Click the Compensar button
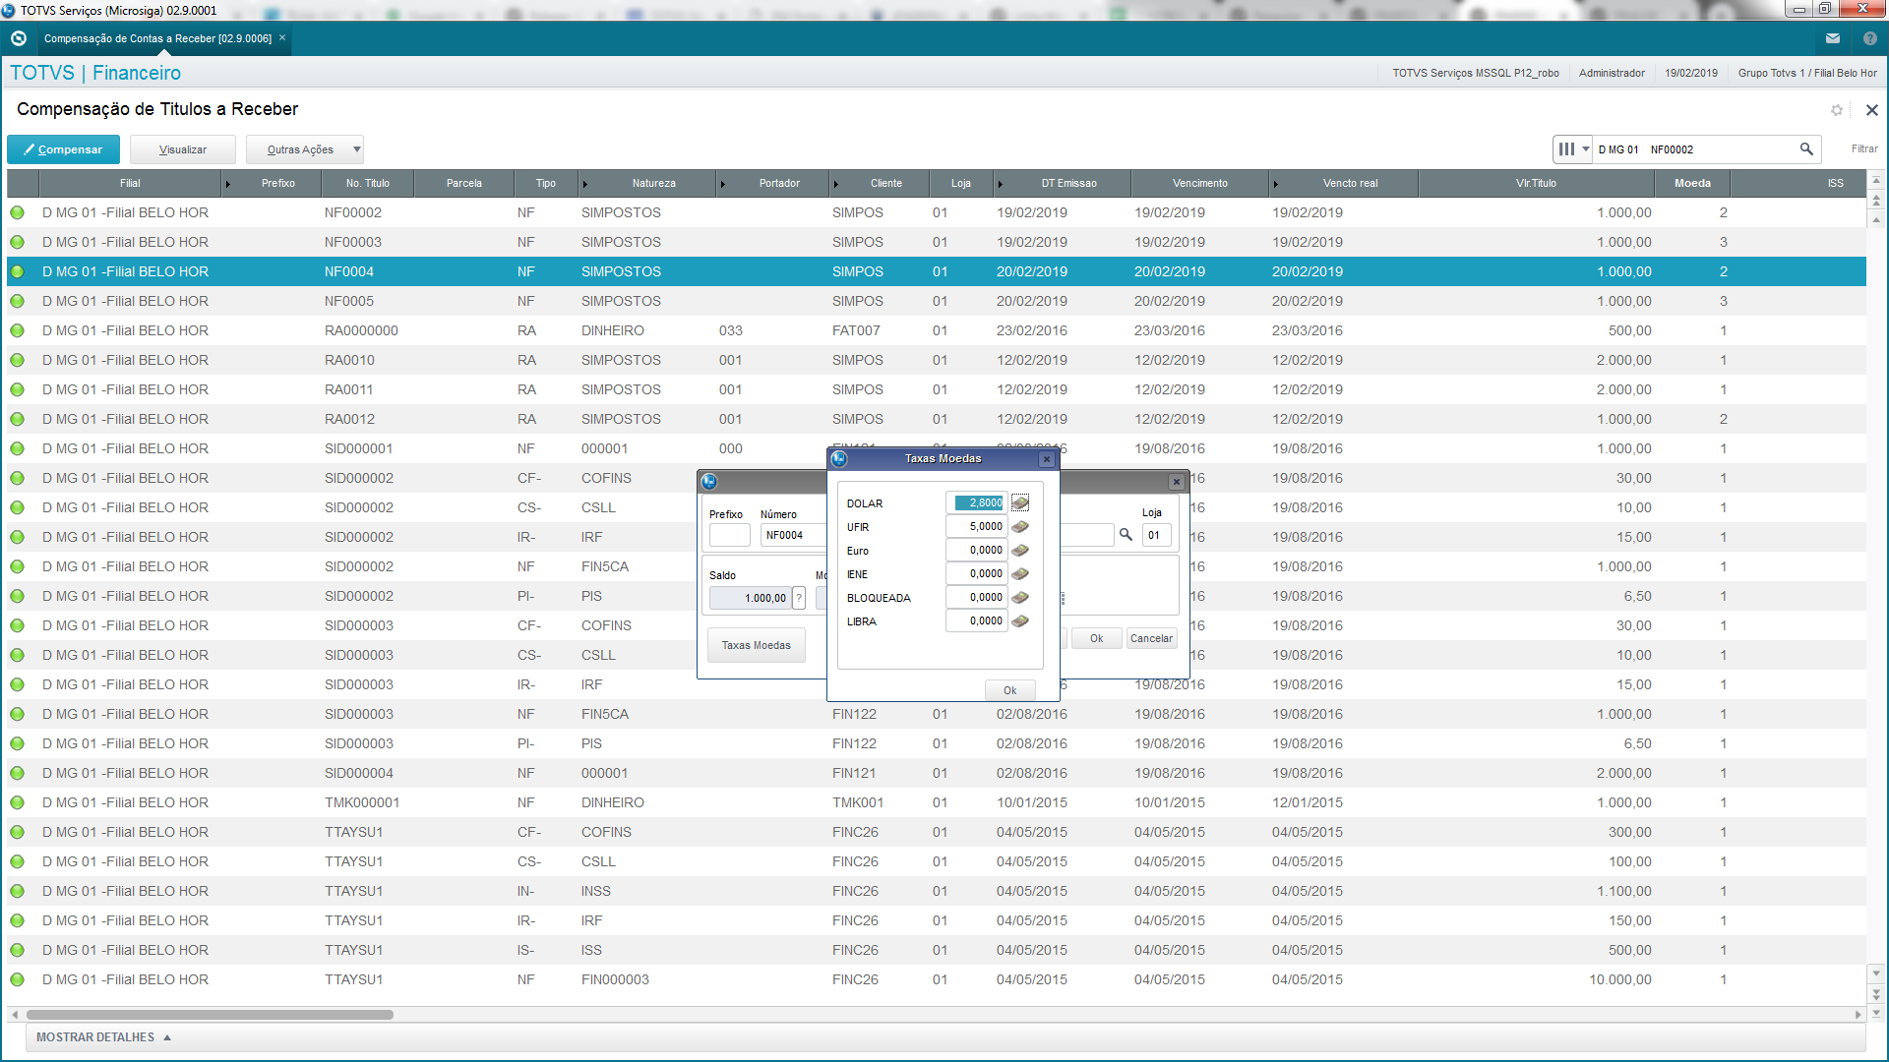 [x=63, y=149]
